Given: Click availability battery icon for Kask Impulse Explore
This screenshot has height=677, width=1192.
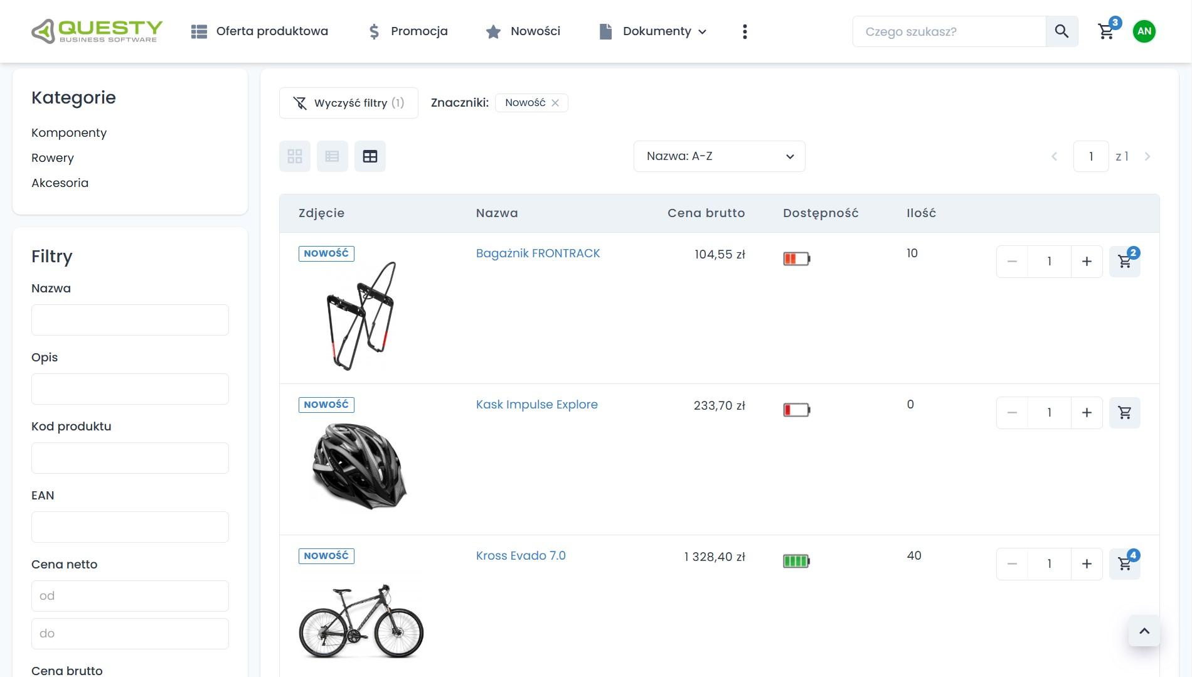Looking at the screenshot, I should (x=797, y=410).
